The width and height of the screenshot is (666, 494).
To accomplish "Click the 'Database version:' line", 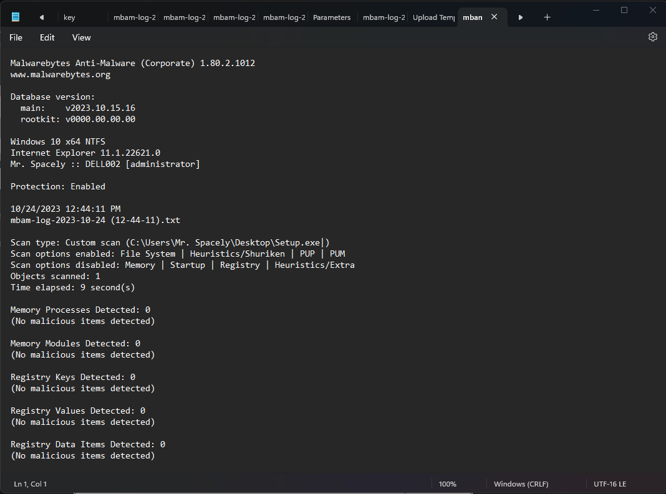I will pos(52,97).
